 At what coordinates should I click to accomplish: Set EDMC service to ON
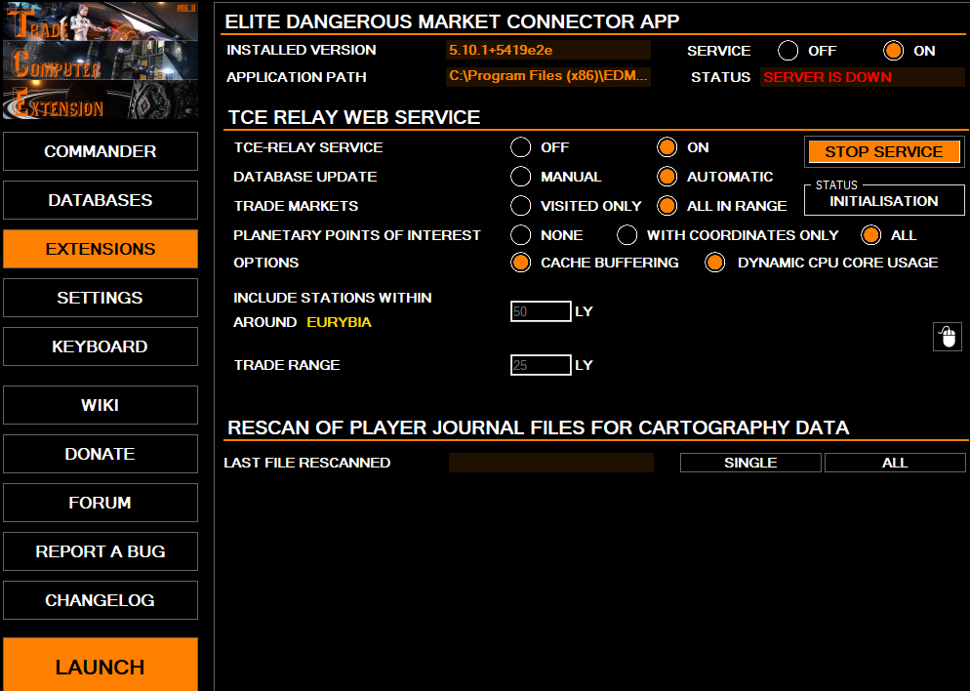tap(893, 51)
